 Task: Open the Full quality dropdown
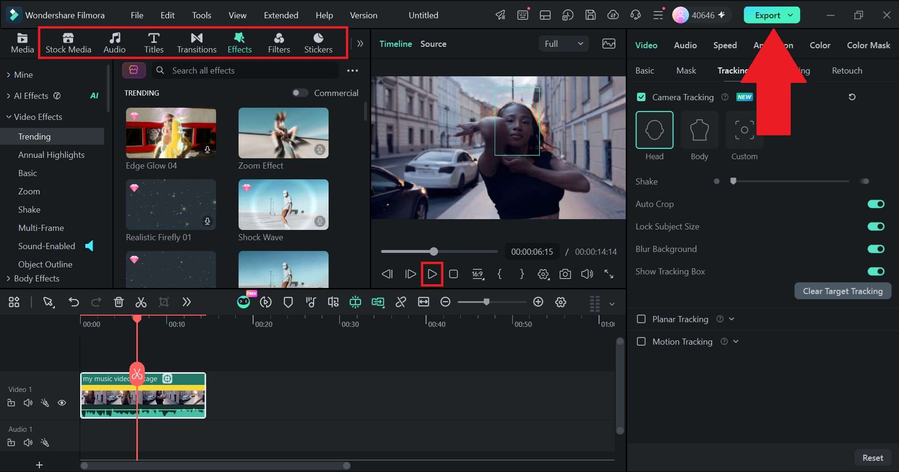(x=564, y=44)
